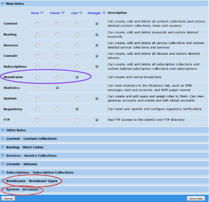Select Manager radio for Subscriptions

(x=97, y=66)
